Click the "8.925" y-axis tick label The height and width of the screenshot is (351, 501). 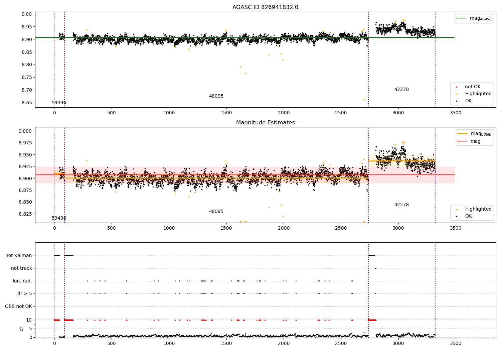pos(26,167)
